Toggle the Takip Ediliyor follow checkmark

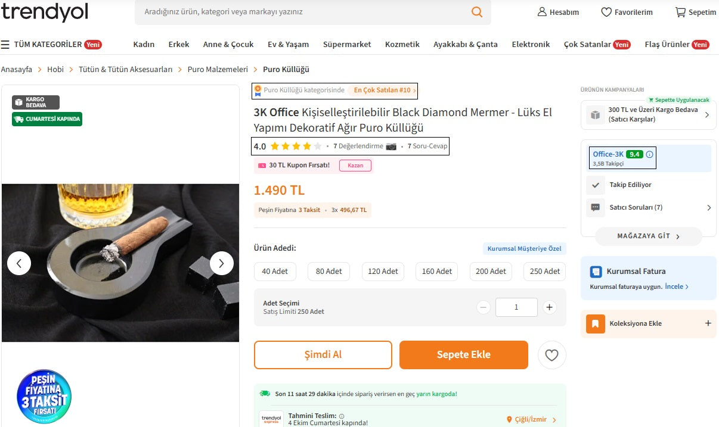[596, 185]
